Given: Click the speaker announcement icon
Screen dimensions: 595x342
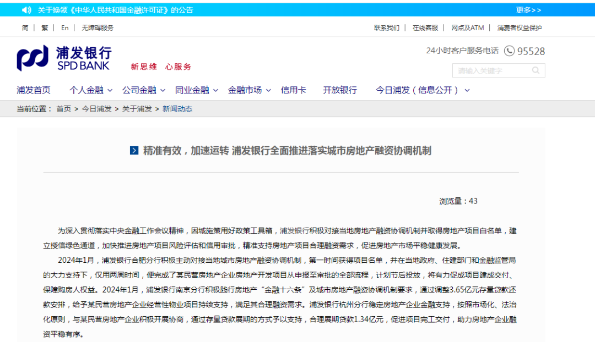Looking at the screenshot, I should tap(26, 10).
